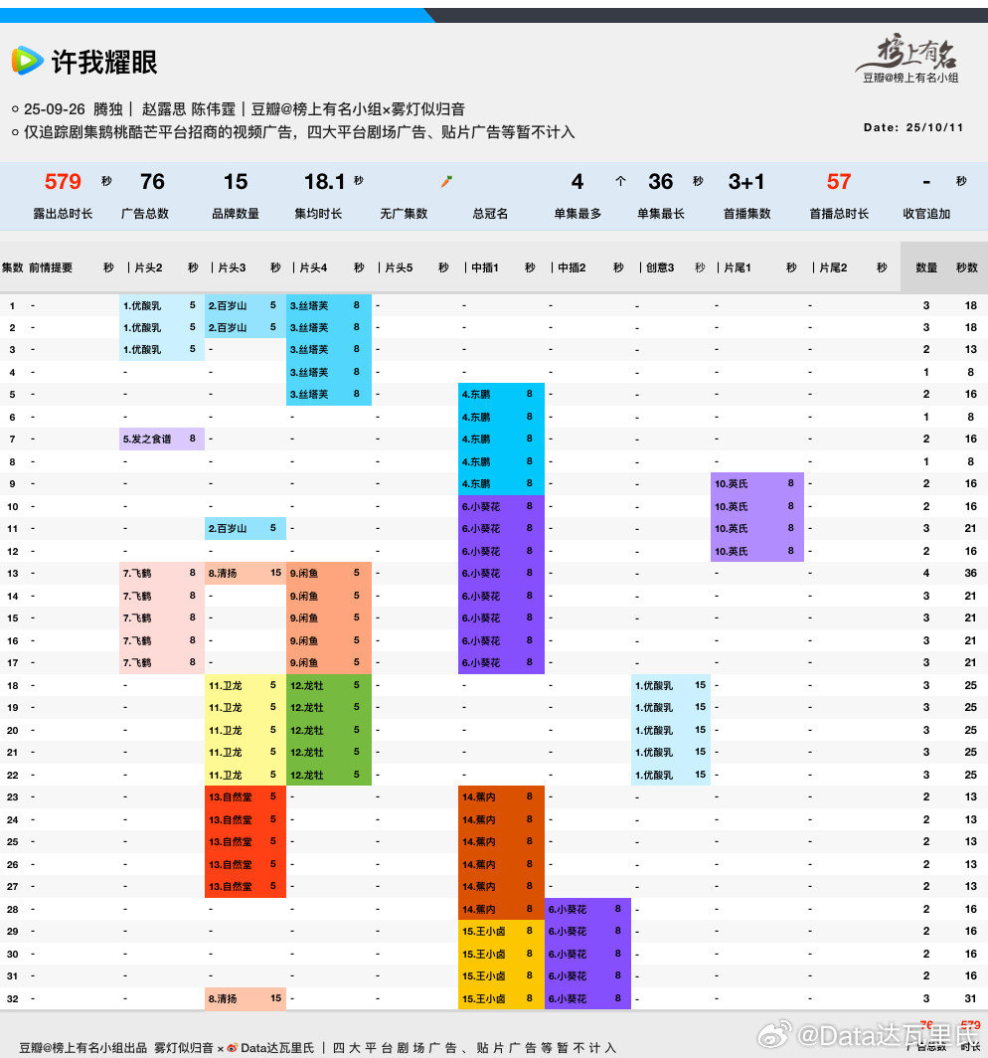Image resolution: width=988 pixels, height=1058 pixels.
Task: Click the 8.清扬 cell in episode 32
Action: pos(246,998)
